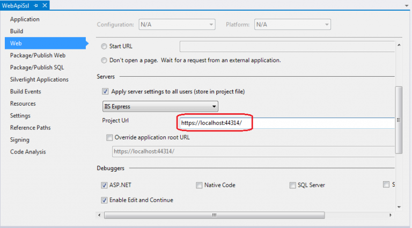Viewport: 412px width, 228px height.
Task: Click the vertical scrollbar up arrow
Action: click(399, 45)
